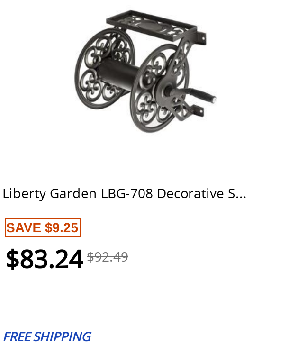Open the hose reel product image
Image resolution: width=289 pixels, height=345 pixels.
[144, 72]
